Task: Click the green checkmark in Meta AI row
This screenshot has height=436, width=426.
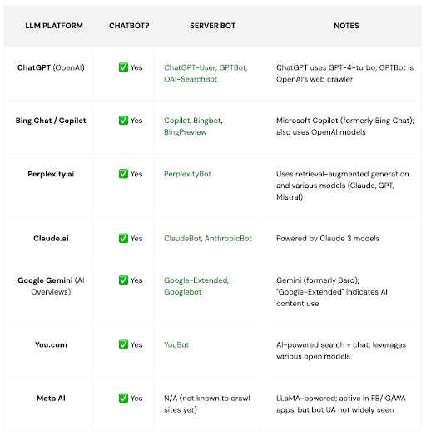Action: pos(123,398)
